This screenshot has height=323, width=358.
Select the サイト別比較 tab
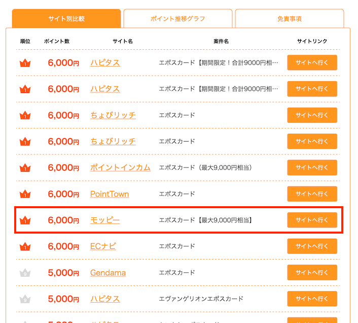(x=66, y=19)
